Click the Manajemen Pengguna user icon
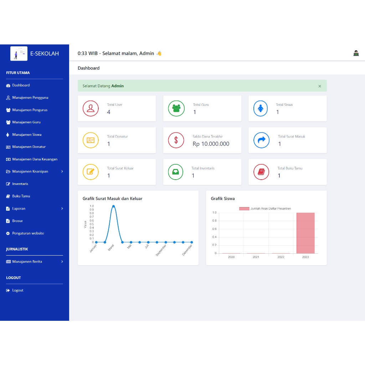The width and height of the screenshot is (365, 365). 8,98
